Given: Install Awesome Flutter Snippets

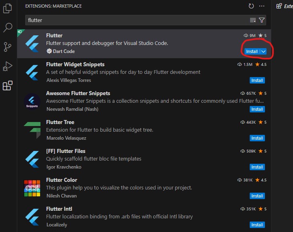Looking at the screenshot, I should [257, 109].
